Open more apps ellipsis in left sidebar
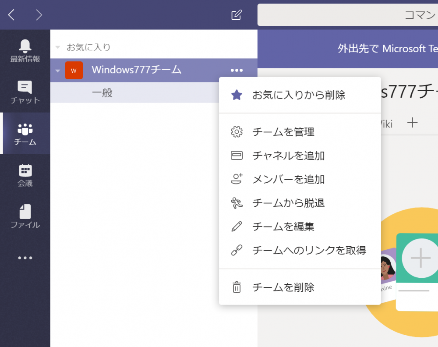Screen dimensions: 438x347 click(x=25, y=258)
